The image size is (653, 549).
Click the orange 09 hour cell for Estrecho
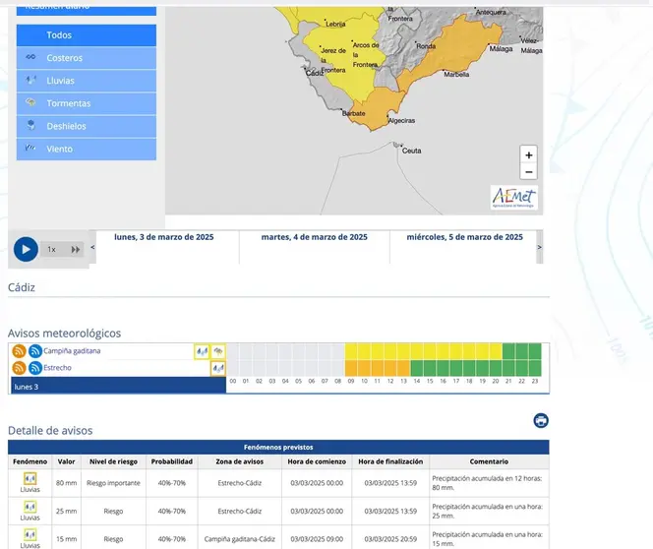coord(351,368)
